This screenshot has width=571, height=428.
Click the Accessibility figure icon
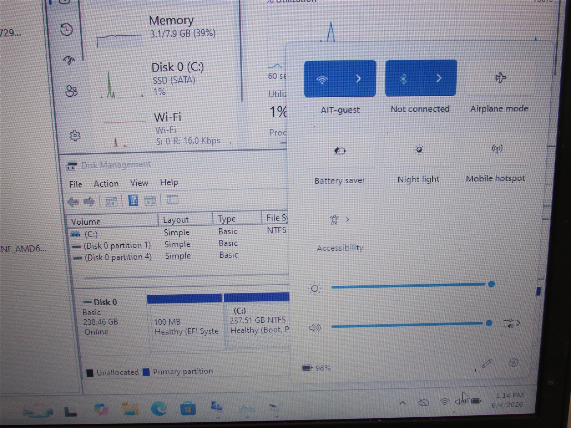click(334, 220)
